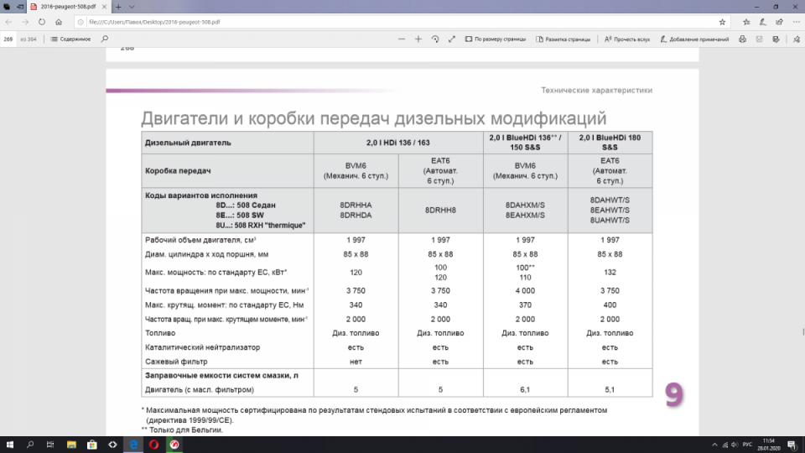The image size is (805, 453).
Task: Open the Favorites hub
Action: pos(746,22)
